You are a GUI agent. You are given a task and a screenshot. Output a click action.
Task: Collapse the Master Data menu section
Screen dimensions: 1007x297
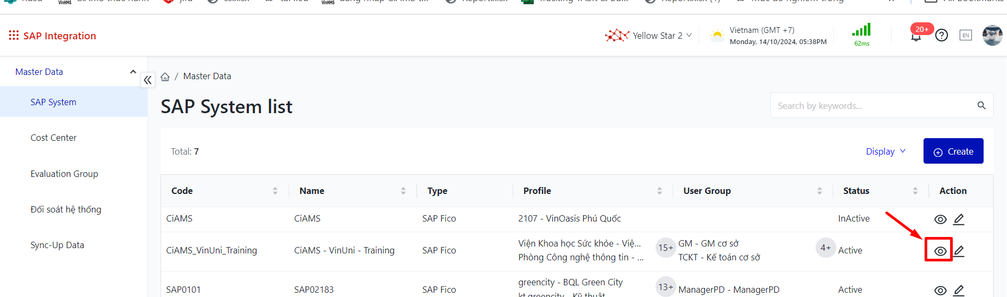(x=133, y=72)
